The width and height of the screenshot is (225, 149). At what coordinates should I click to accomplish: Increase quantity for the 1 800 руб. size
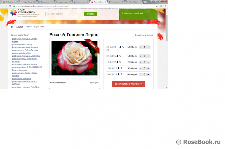pos(148,56)
